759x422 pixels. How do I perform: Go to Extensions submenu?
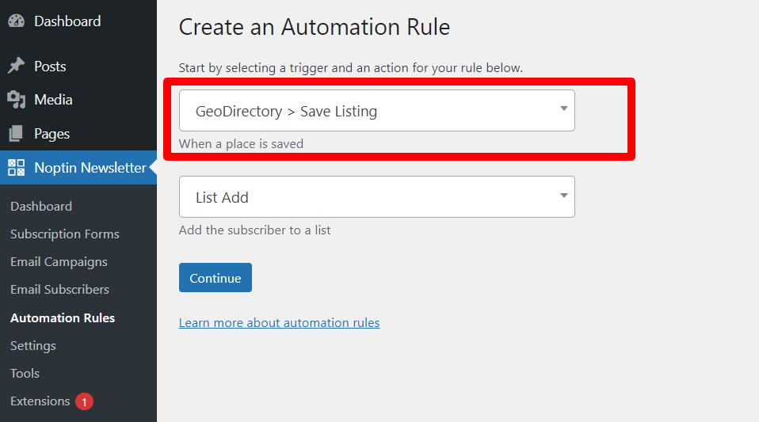(40, 401)
